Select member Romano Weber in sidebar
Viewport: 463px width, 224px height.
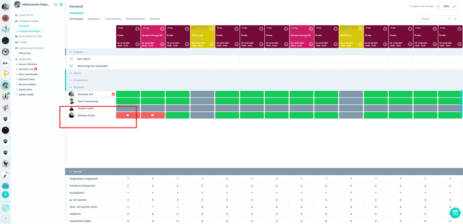pos(27,84)
